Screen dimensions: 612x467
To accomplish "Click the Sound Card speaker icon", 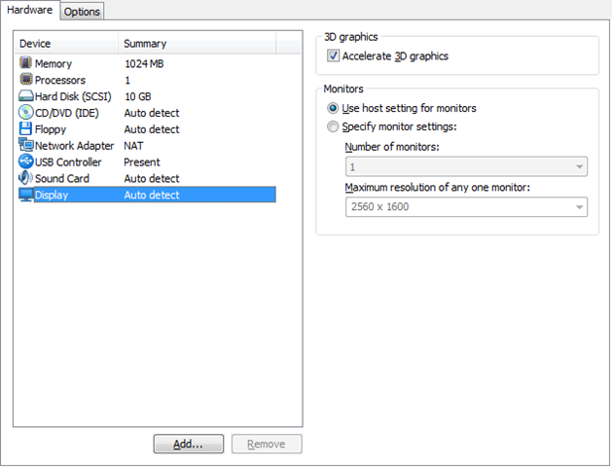I will tap(25, 178).
